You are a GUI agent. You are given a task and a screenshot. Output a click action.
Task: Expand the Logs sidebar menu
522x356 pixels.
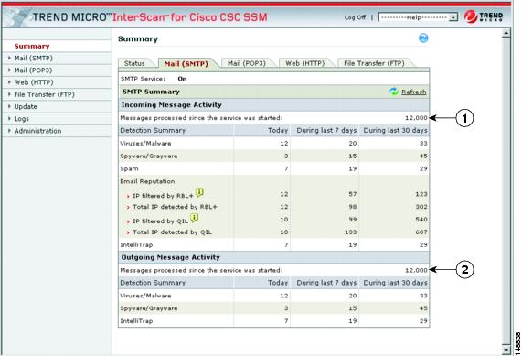click(x=21, y=119)
